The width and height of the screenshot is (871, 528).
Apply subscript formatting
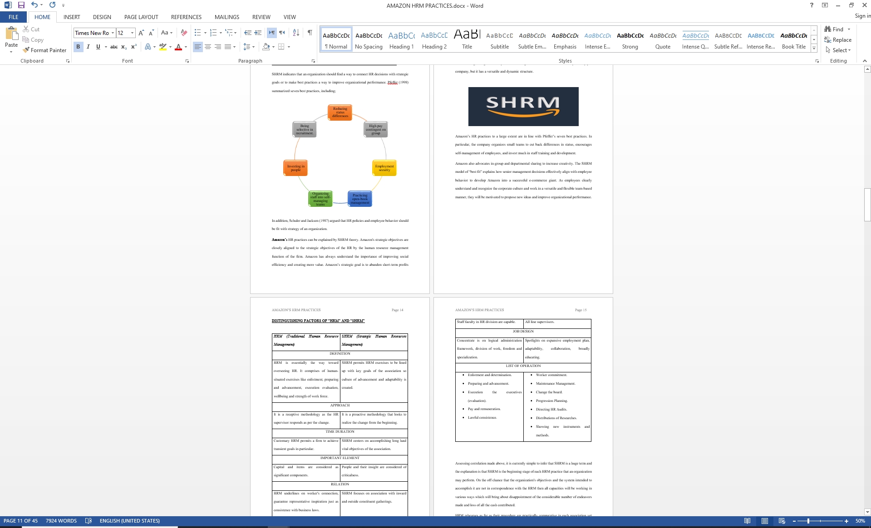click(123, 46)
